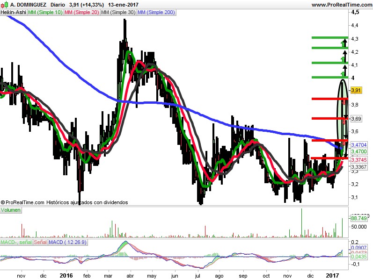Click the 3,91 (+14,33%) quote in header

click(x=87, y=5)
